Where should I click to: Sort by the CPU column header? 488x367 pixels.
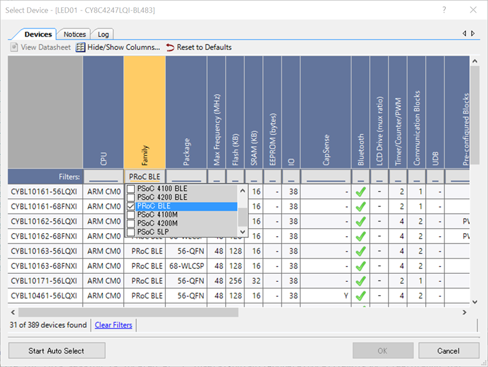tap(103, 112)
